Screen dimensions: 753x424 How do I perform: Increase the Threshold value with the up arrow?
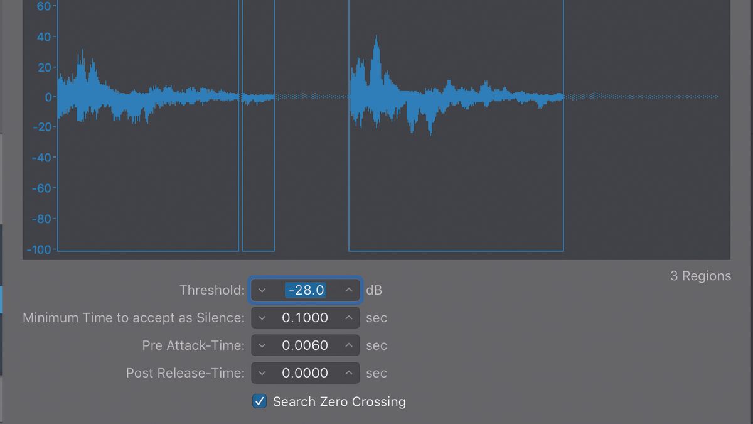click(348, 290)
